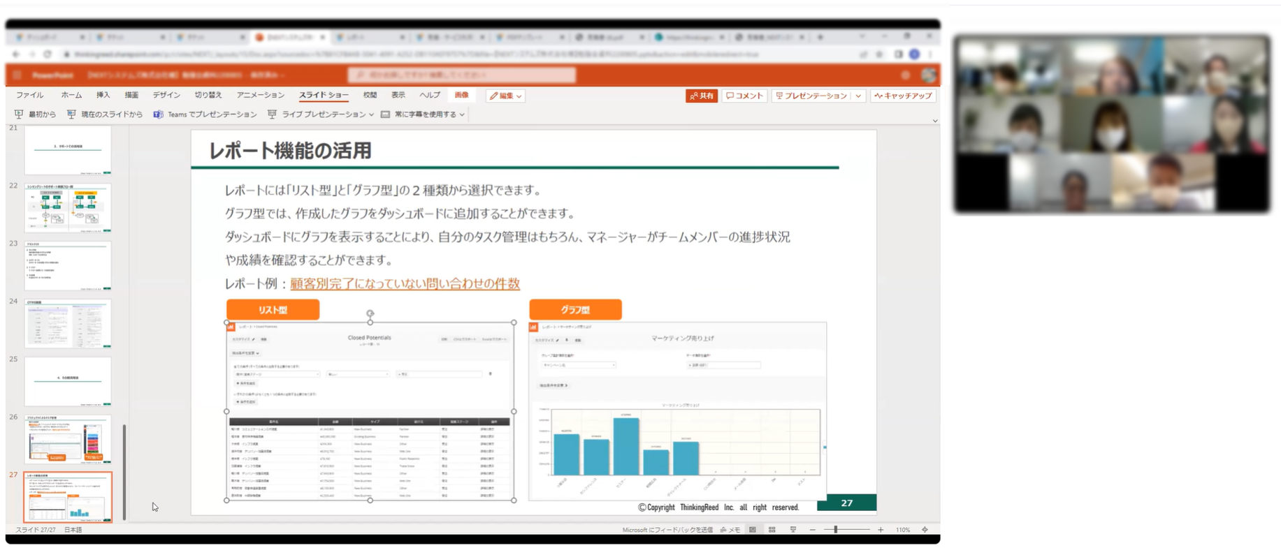Open the 表示 ribbon tab

(x=398, y=95)
